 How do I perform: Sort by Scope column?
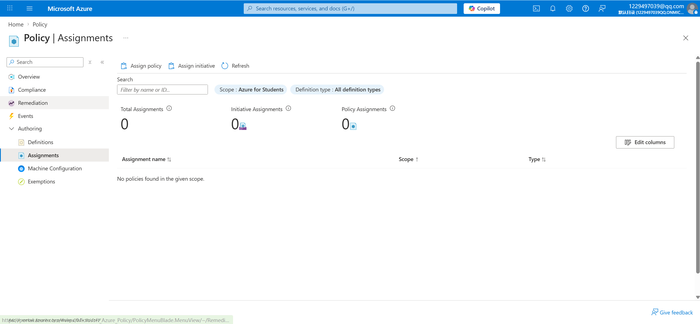pos(408,159)
